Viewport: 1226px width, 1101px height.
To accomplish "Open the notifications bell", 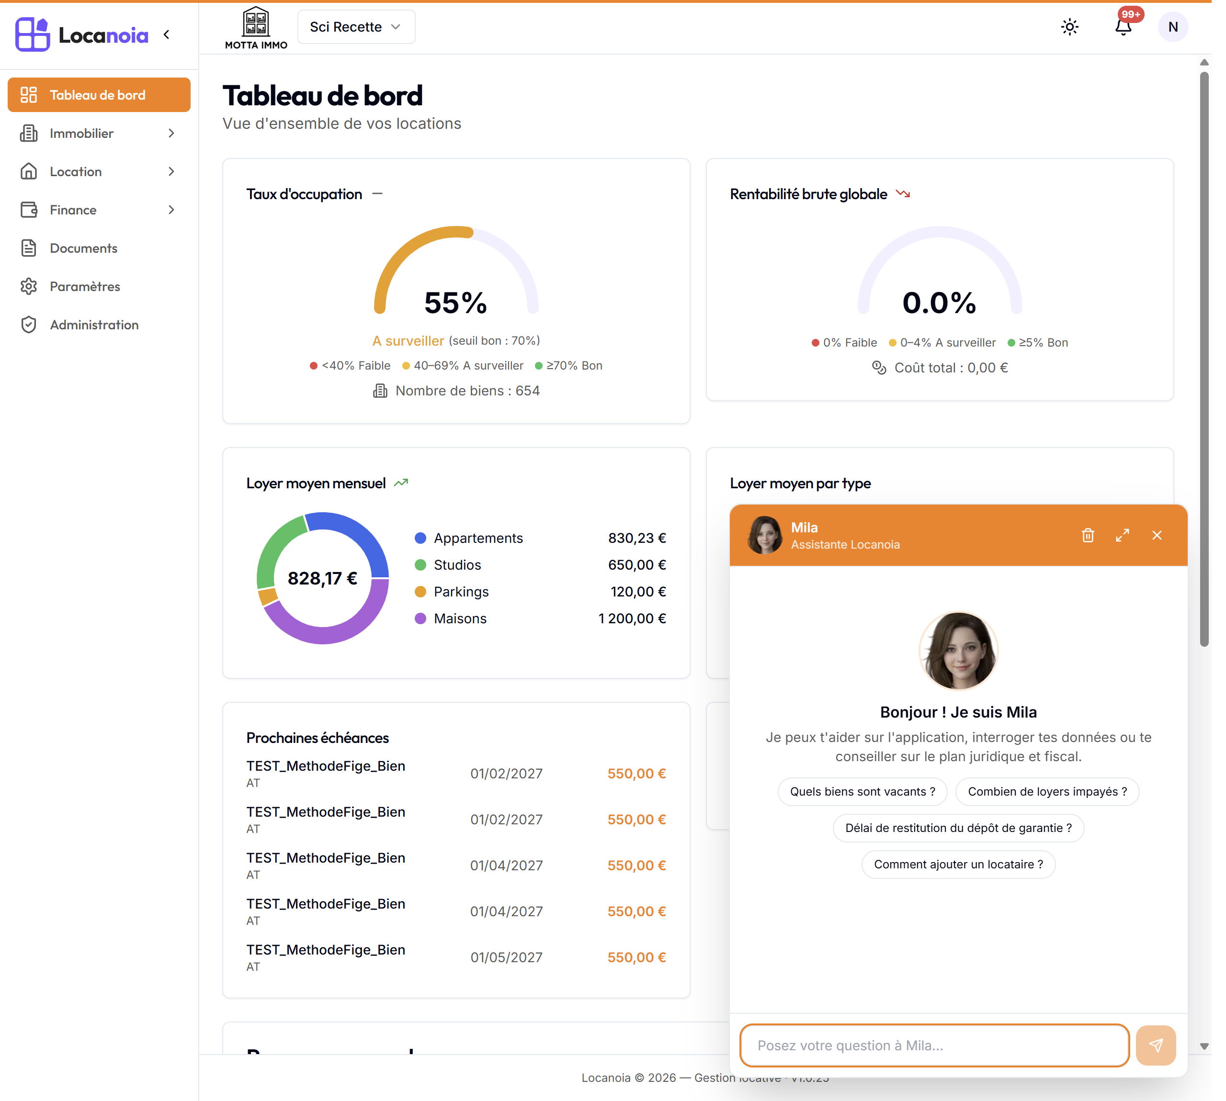I will click(1123, 27).
